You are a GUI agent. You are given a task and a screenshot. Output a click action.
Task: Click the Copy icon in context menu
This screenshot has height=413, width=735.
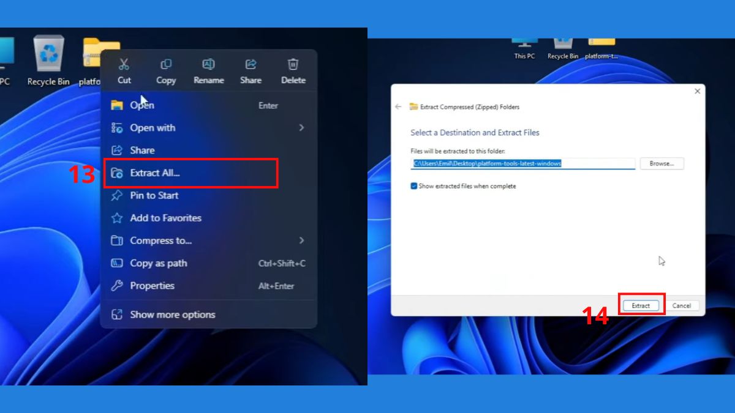[165, 64]
